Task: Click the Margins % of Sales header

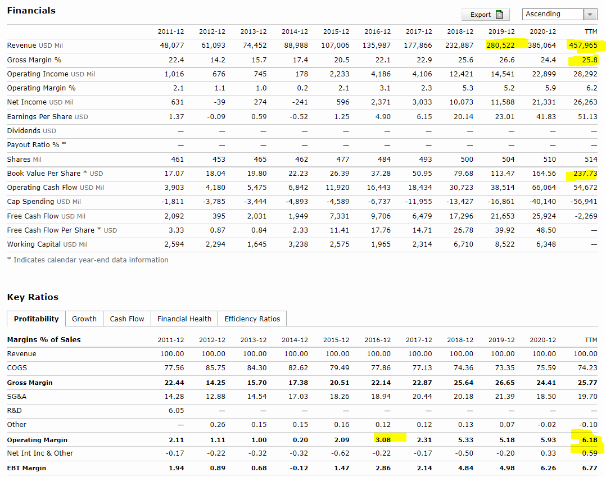Action: (x=44, y=339)
